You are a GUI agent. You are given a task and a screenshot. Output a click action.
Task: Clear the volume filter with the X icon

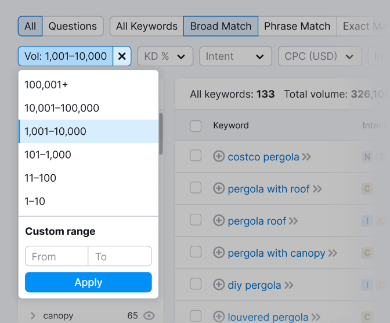click(122, 56)
